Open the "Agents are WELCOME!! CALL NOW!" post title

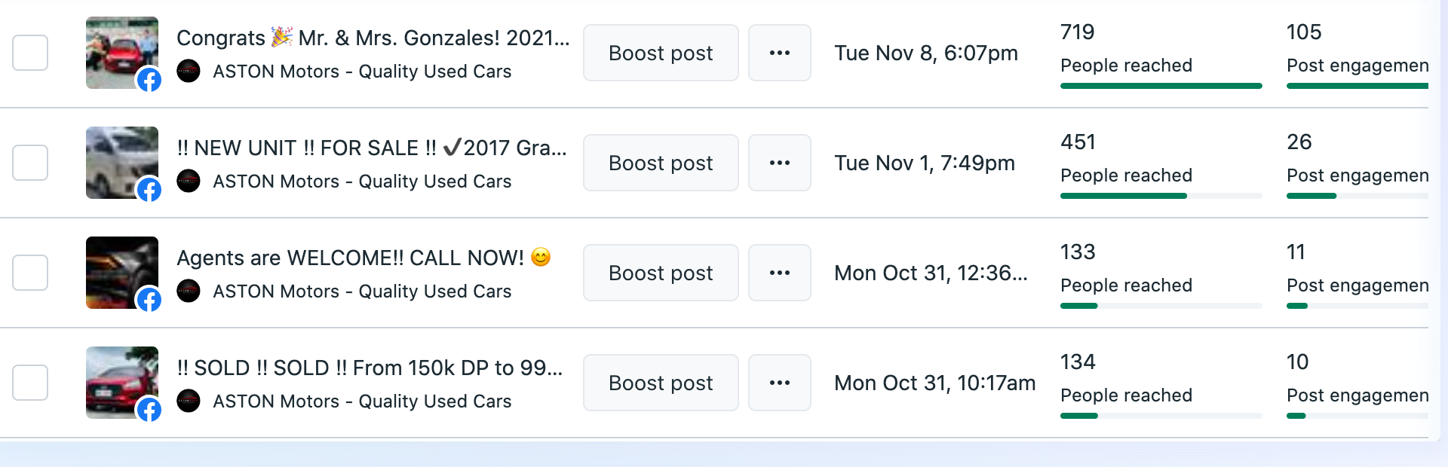pos(350,258)
